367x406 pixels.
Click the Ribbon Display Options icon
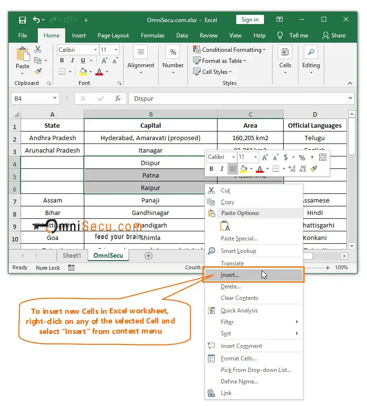pyautogui.click(x=279, y=19)
